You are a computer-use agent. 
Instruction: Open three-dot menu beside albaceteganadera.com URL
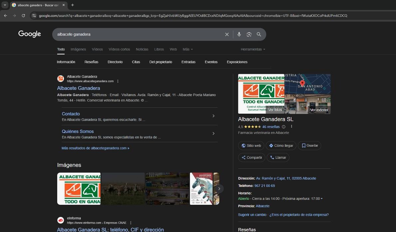pos(118,81)
